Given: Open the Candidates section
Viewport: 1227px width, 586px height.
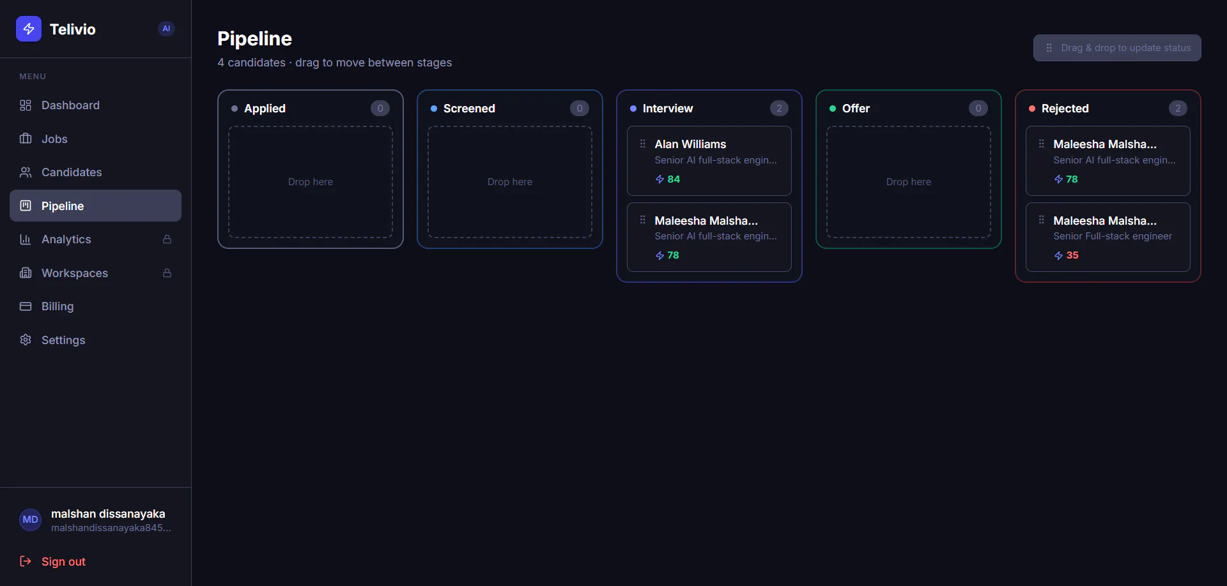Looking at the screenshot, I should tap(95, 172).
